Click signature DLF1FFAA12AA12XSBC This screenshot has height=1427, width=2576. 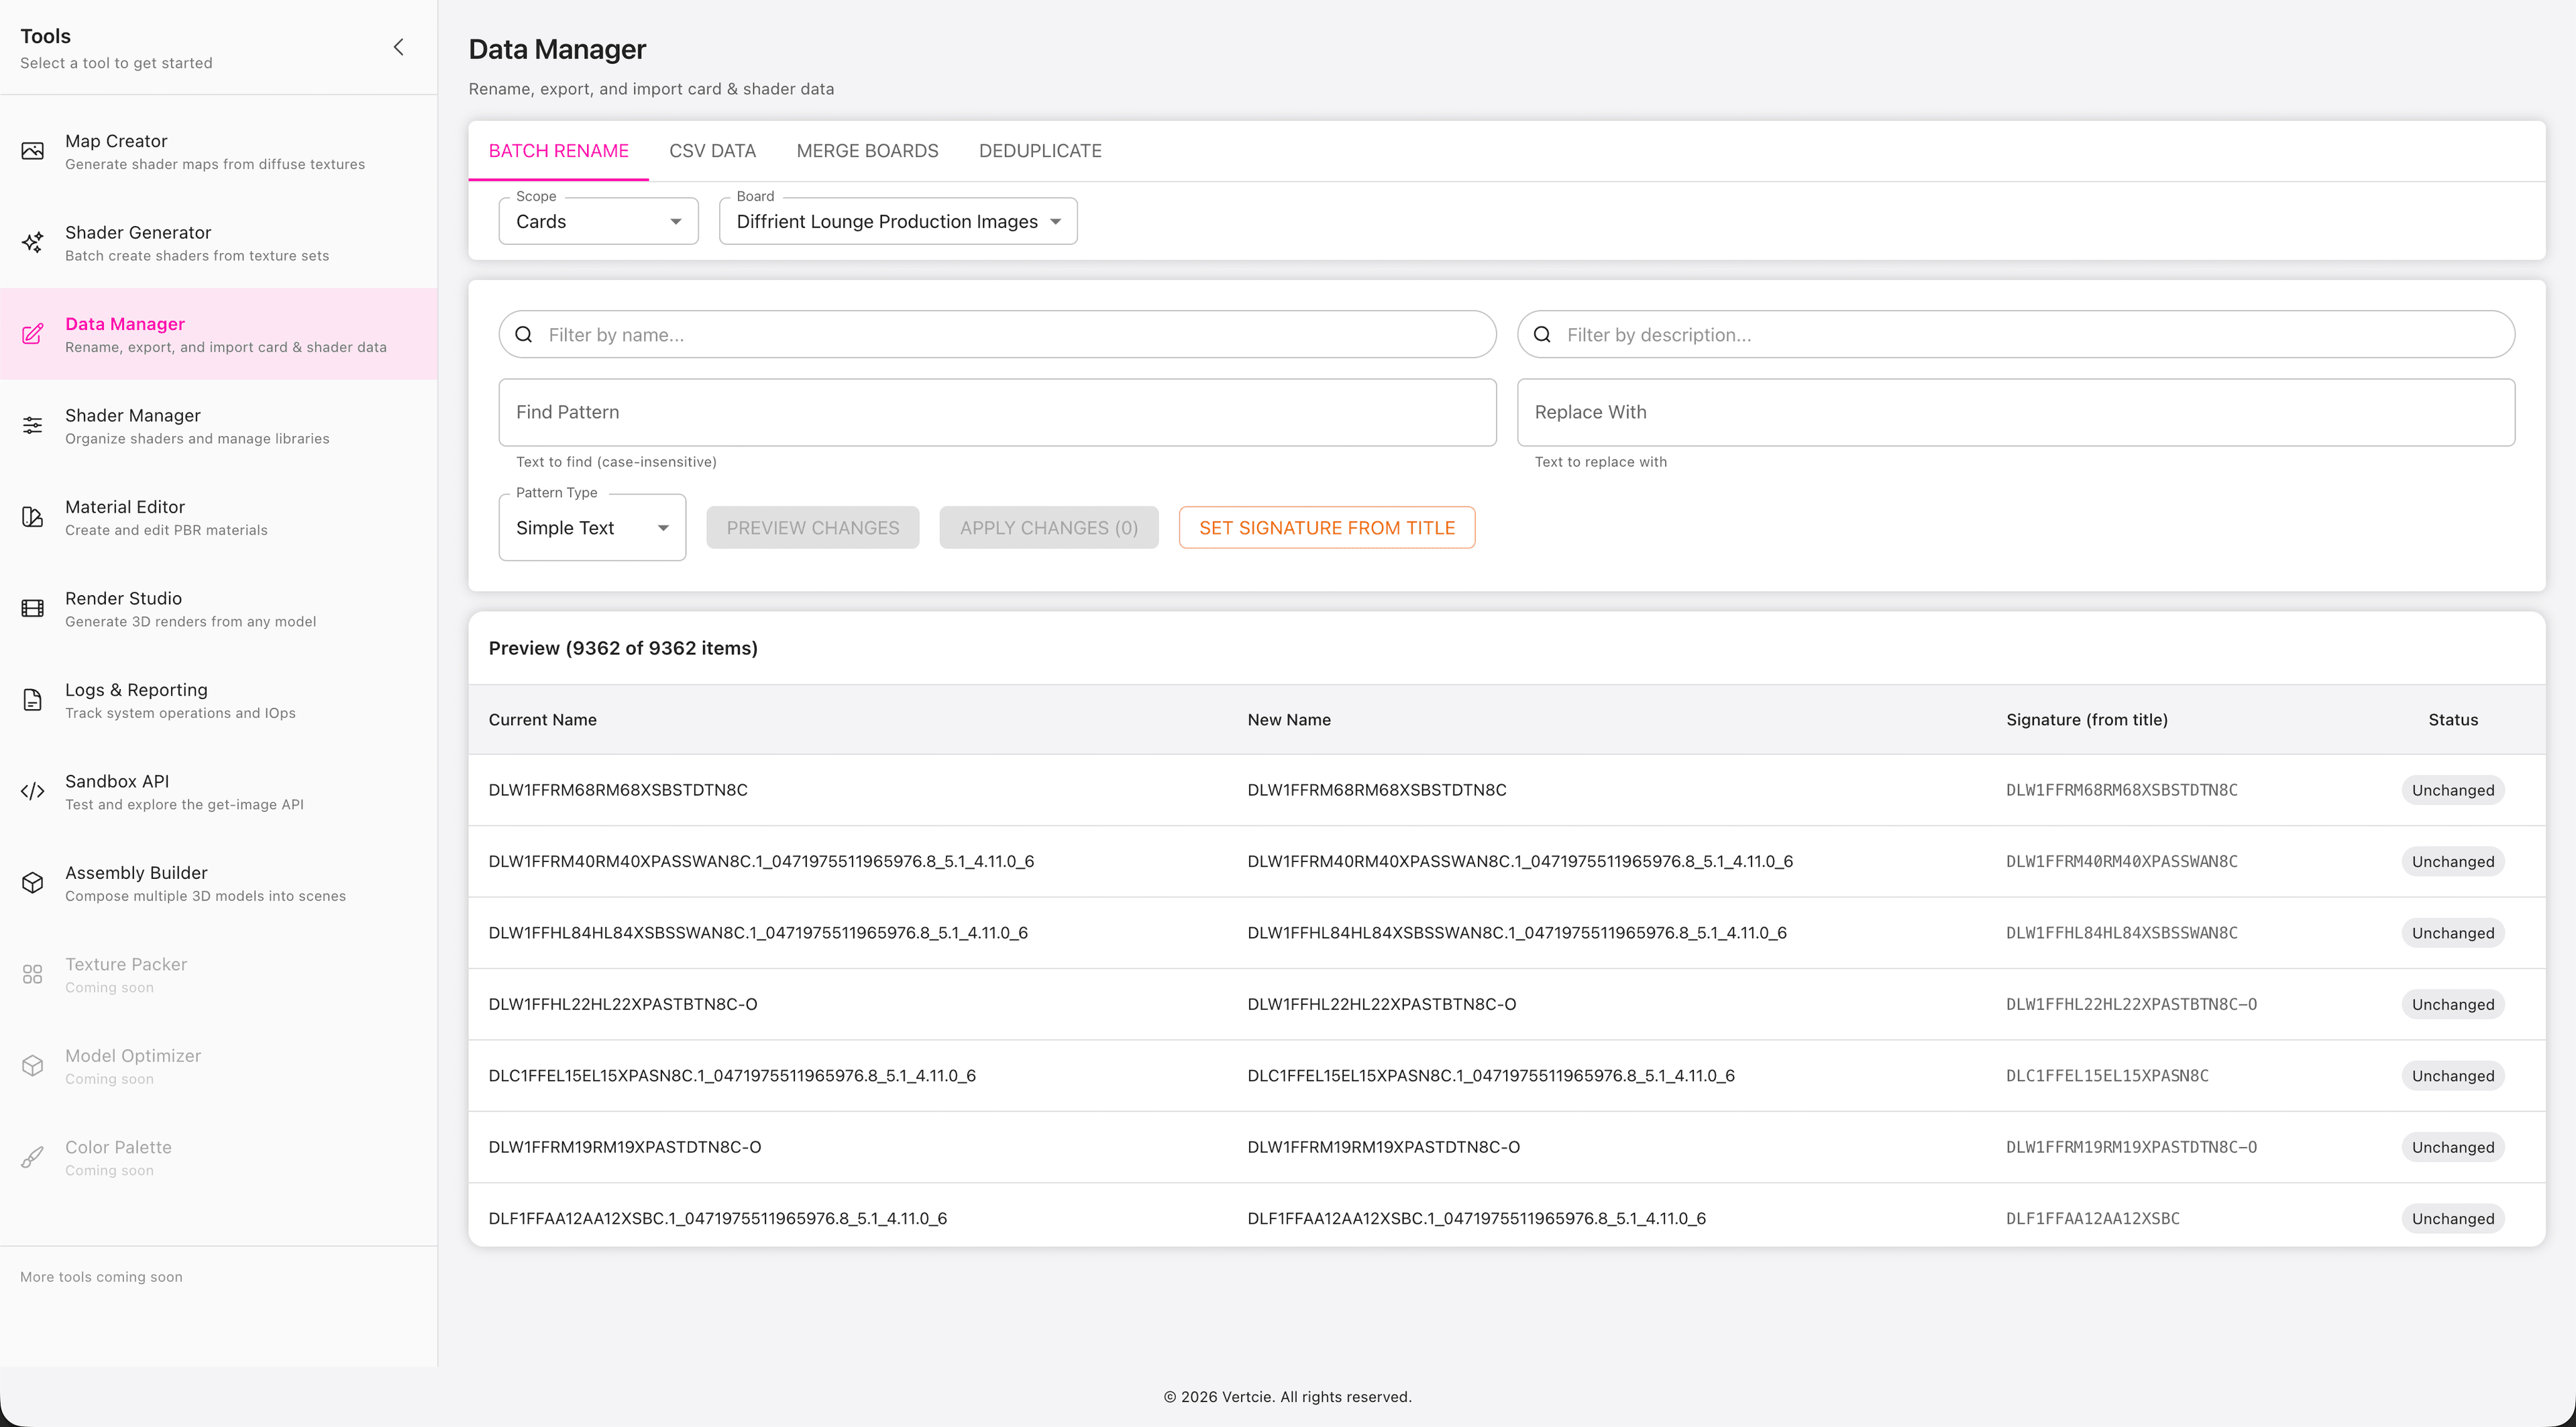[2092, 1218]
